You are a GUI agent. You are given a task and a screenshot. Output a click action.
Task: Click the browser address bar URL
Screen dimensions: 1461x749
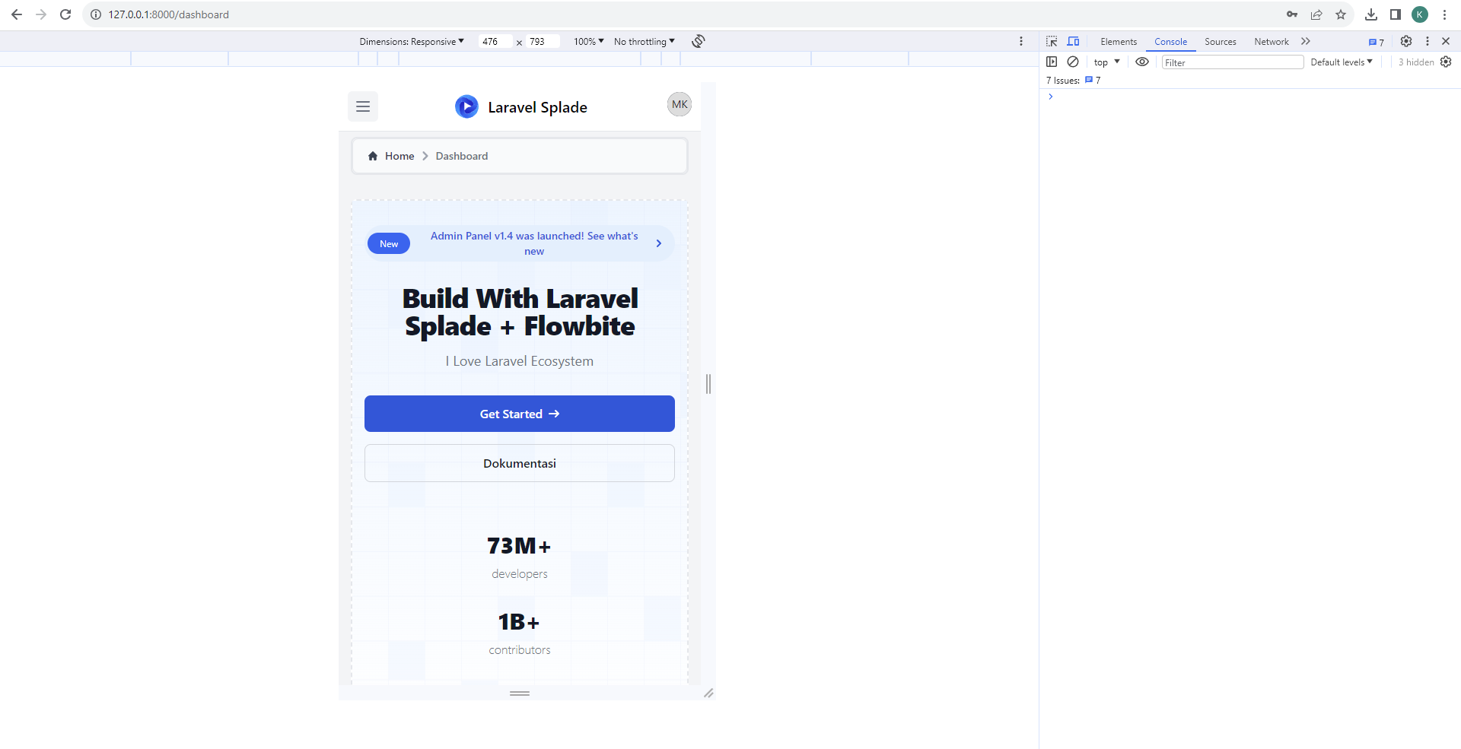[168, 14]
